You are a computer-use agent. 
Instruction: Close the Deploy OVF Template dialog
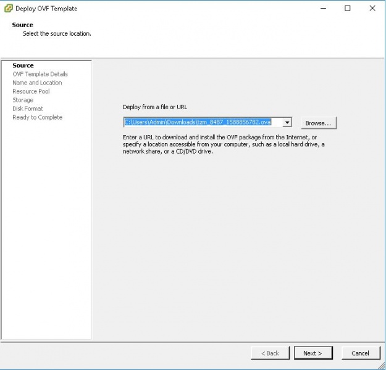point(372,9)
